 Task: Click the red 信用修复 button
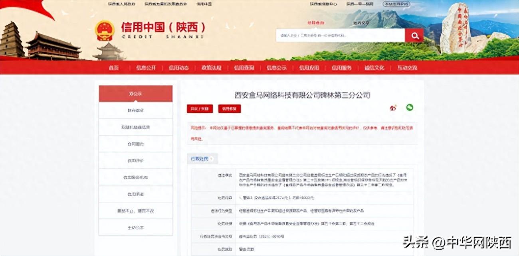(230, 108)
